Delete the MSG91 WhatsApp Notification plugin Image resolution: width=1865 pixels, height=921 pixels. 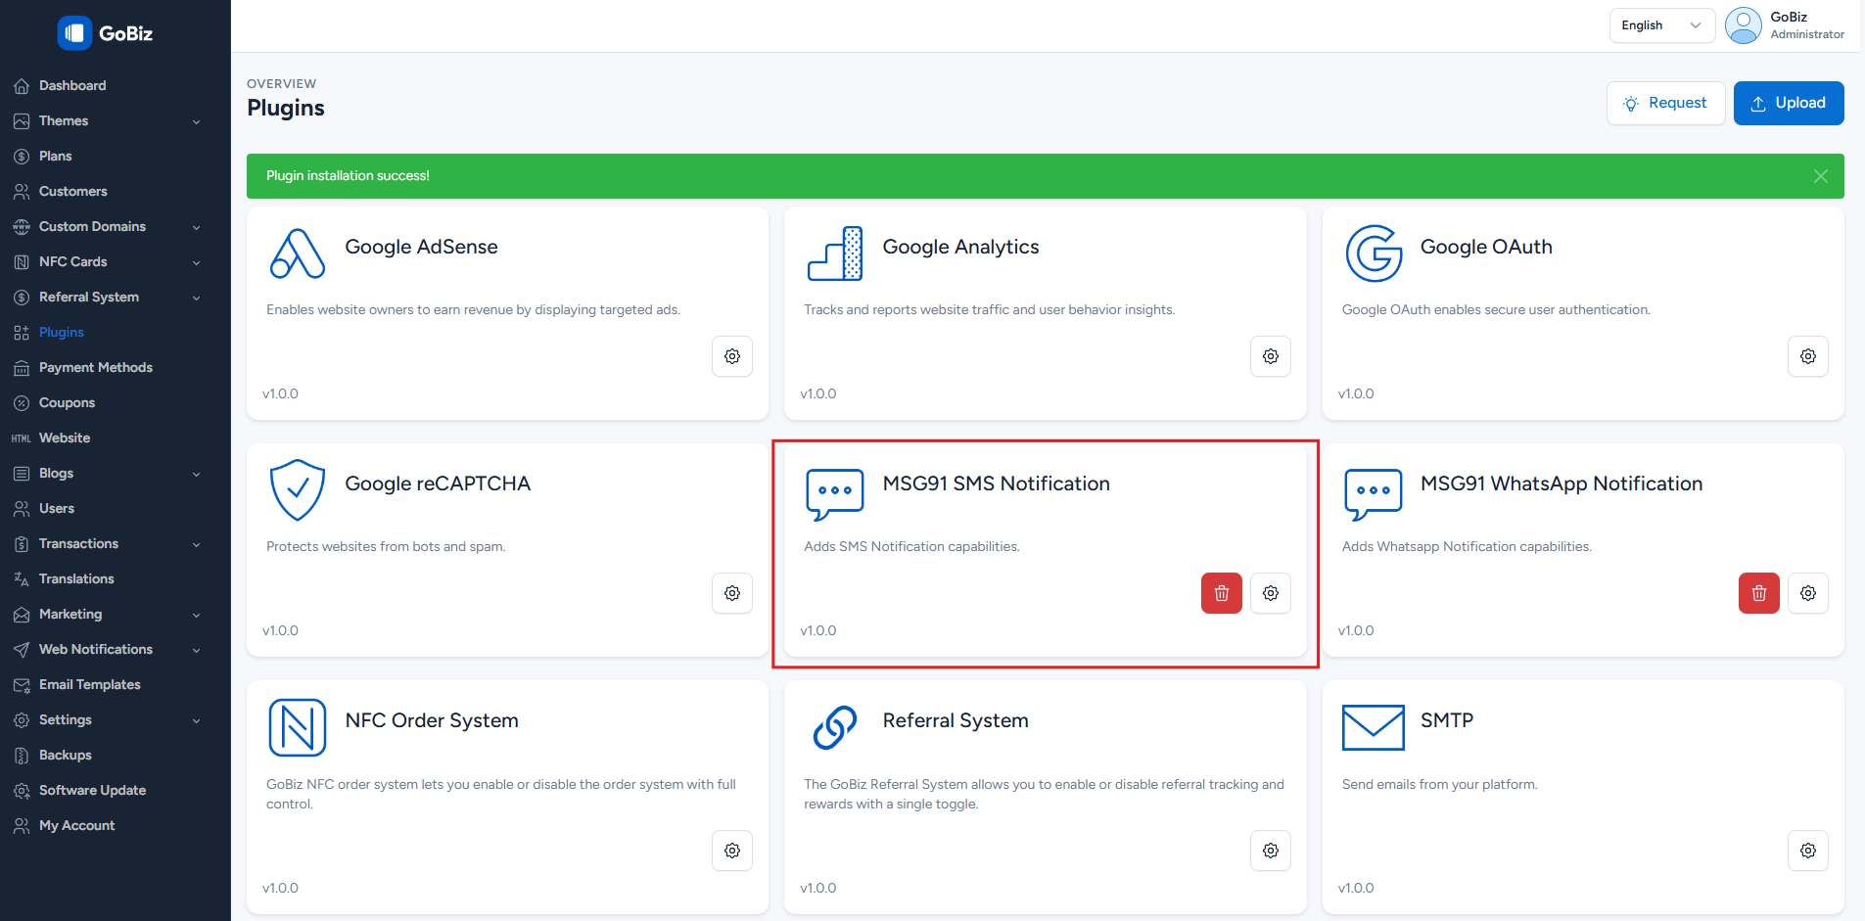pos(1759,593)
